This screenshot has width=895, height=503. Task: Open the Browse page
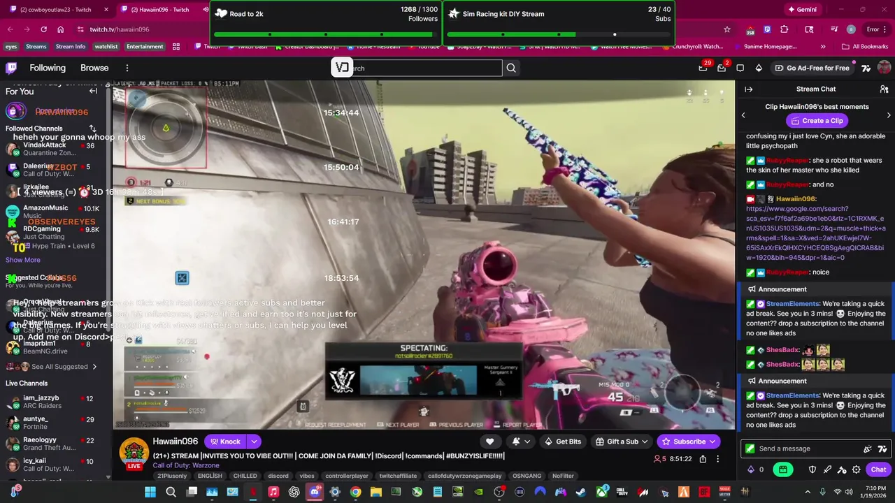coord(94,68)
